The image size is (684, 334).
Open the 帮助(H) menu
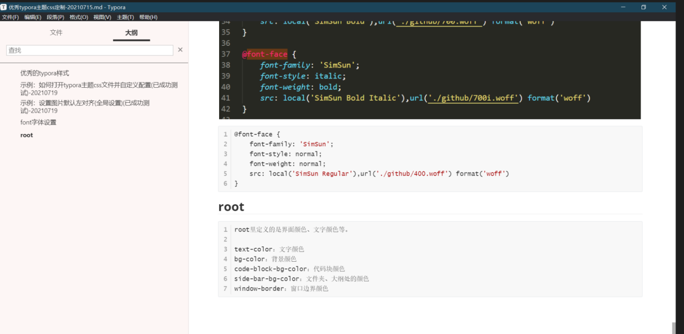pyautogui.click(x=148, y=18)
